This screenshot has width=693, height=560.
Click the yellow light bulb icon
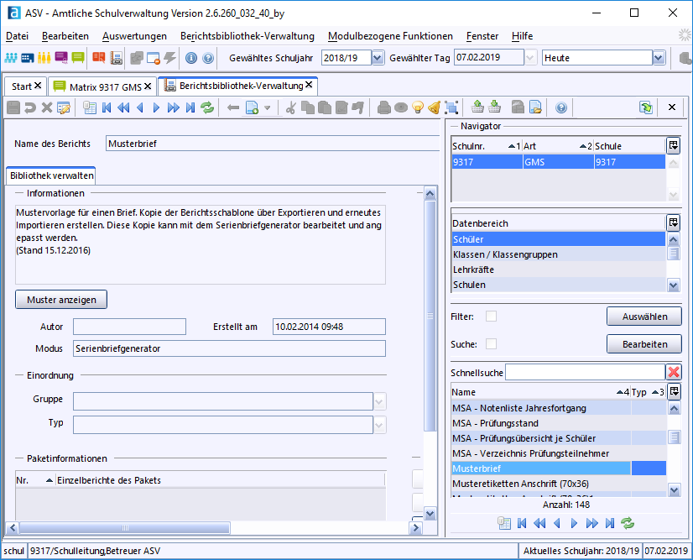pyautogui.click(x=418, y=107)
